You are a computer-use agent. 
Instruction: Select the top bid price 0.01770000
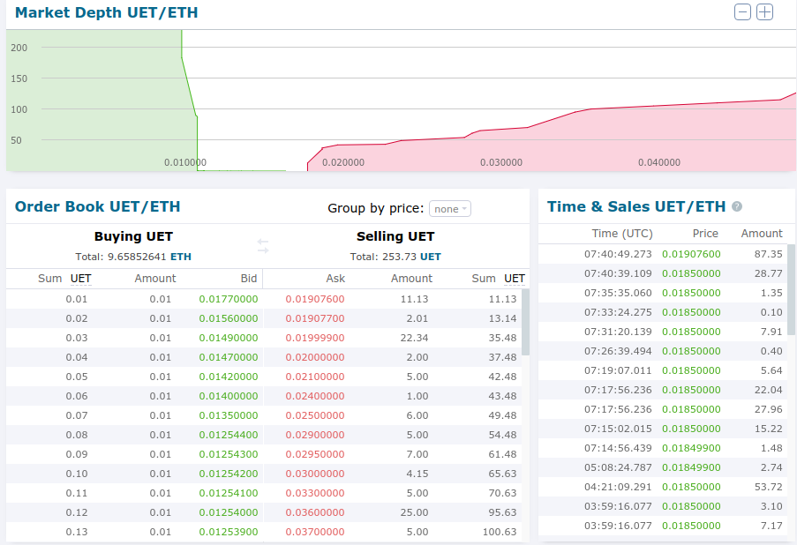[229, 299]
